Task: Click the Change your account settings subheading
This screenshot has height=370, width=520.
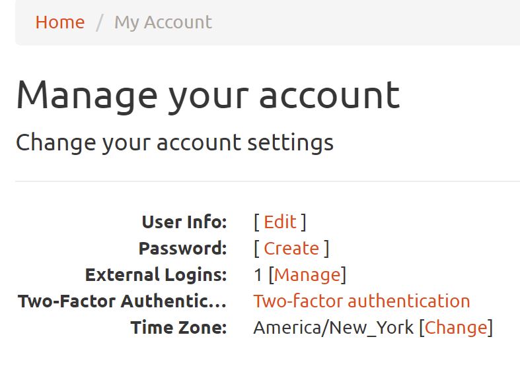Action: pos(175,143)
